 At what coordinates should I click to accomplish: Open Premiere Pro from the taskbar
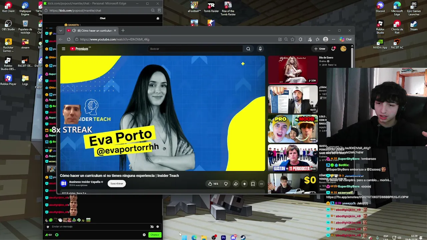point(223,238)
